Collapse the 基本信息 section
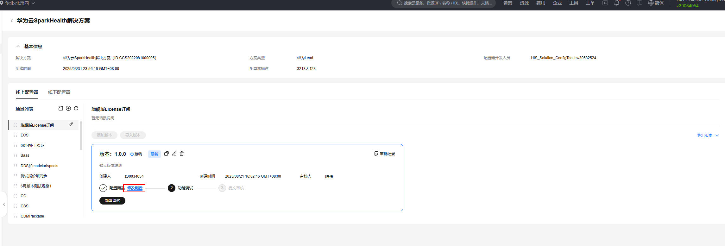 [x=18, y=46]
